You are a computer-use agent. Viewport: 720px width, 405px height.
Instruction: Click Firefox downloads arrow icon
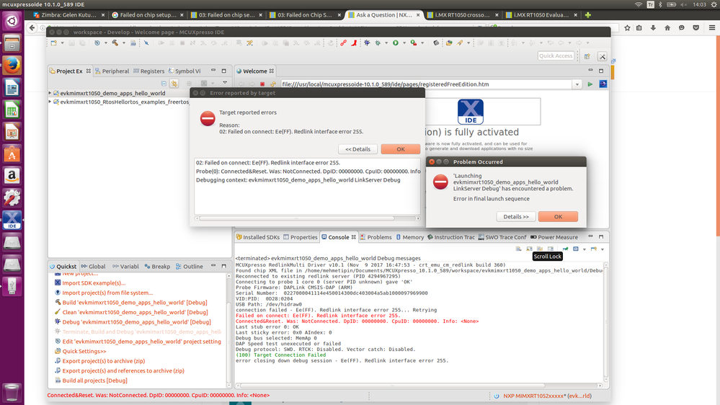[x=653, y=27]
